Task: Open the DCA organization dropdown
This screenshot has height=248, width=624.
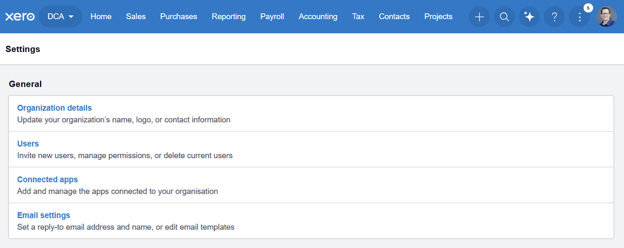Action: pos(60,17)
